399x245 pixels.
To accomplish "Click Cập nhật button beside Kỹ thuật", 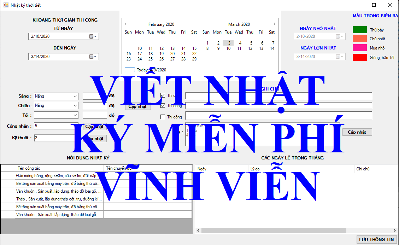I will 95,138.
